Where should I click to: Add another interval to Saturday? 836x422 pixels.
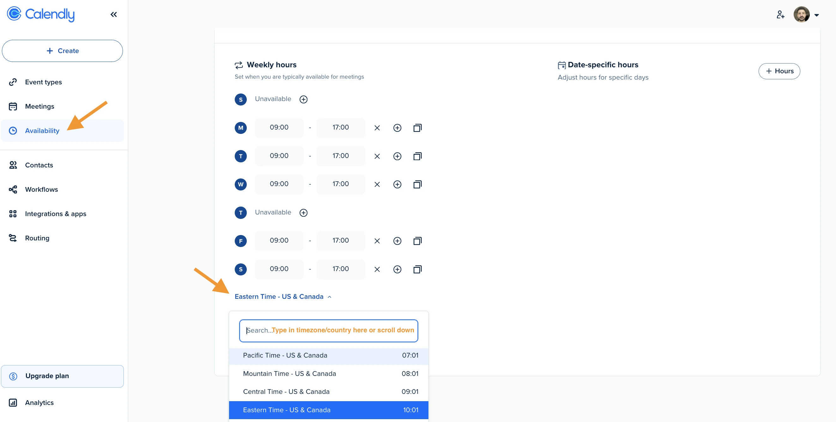[397, 269]
